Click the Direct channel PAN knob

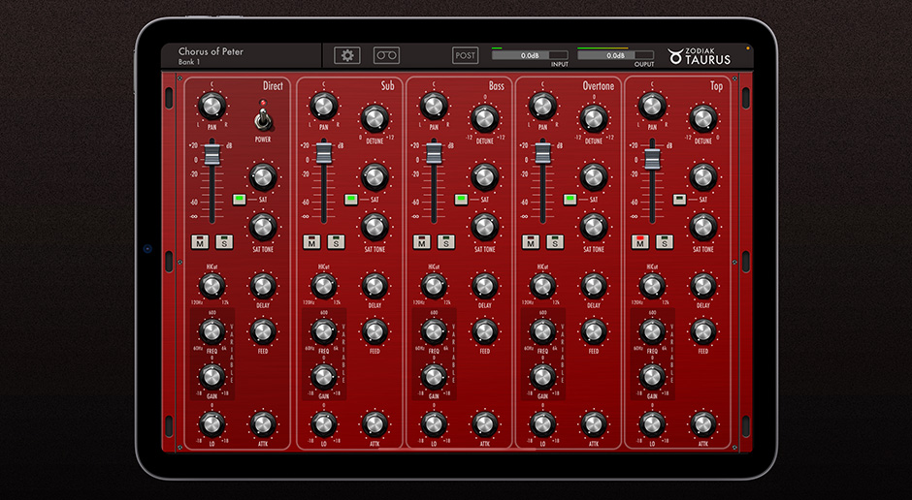pos(212,106)
